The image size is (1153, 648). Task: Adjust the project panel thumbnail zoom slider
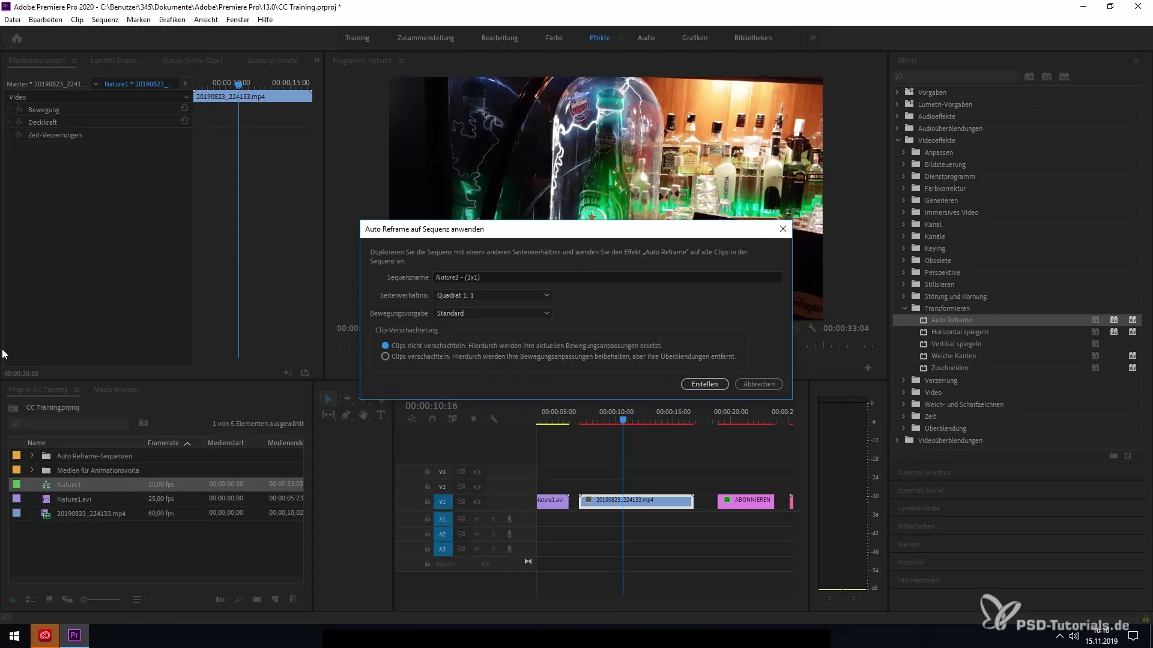click(x=101, y=599)
